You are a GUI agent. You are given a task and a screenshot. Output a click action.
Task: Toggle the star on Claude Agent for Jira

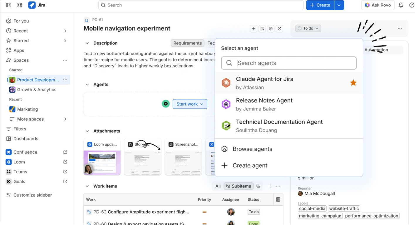pyautogui.click(x=353, y=83)
